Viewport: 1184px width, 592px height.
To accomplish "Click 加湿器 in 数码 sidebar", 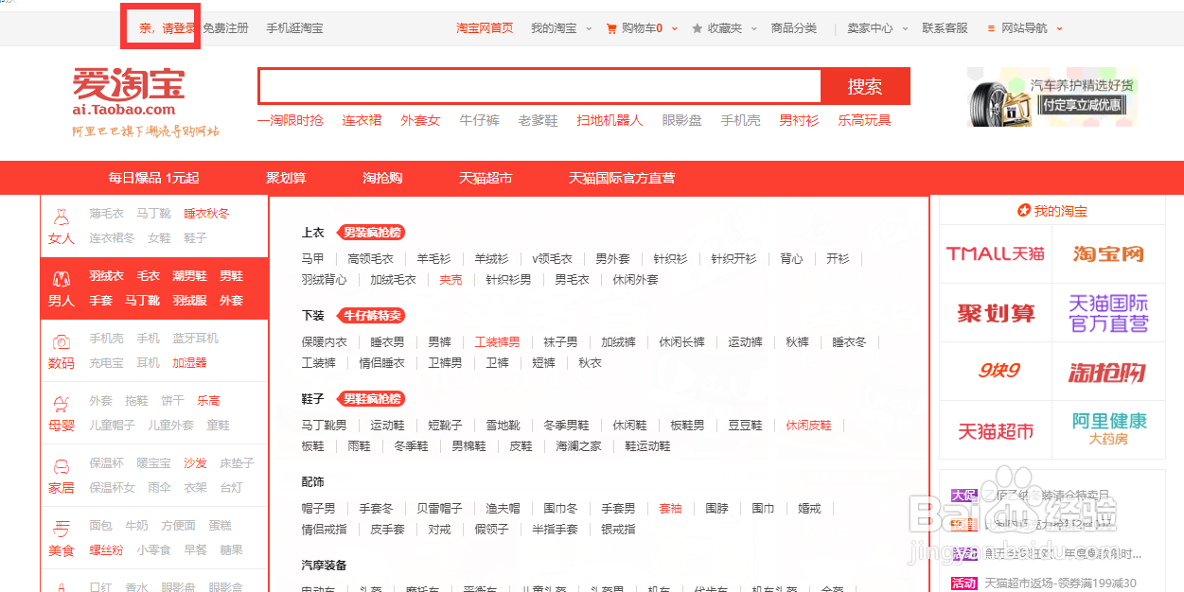I will pos(189,363).
